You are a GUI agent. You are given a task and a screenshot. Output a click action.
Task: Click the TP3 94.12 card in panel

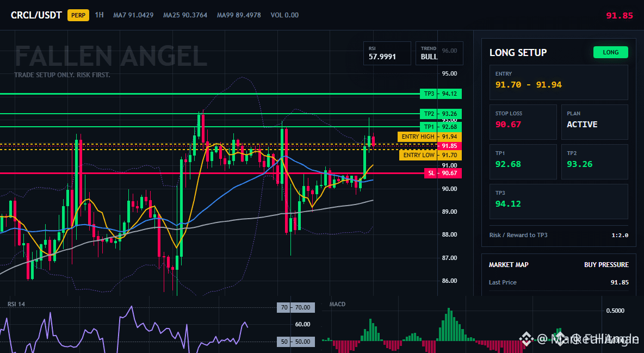(559, 201)
